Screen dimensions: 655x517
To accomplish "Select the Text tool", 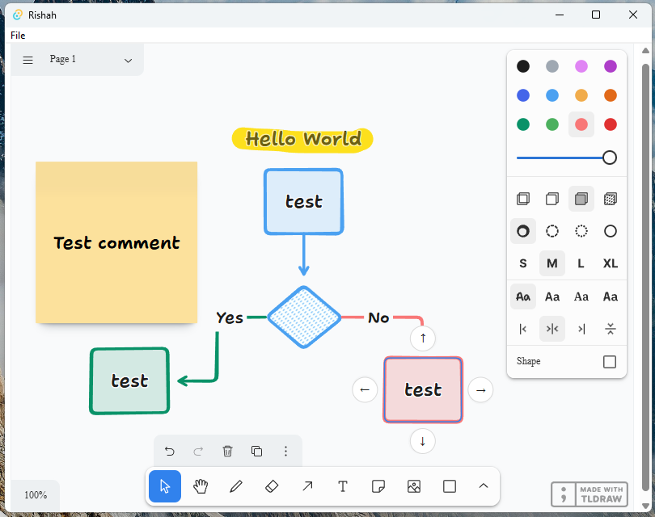I will point(343,486).
